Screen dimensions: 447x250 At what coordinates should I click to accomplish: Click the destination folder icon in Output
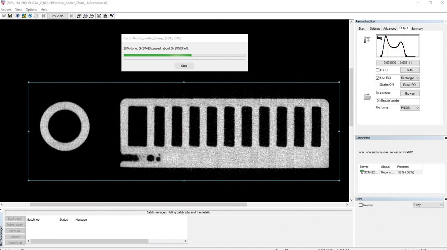pos(367,97)
